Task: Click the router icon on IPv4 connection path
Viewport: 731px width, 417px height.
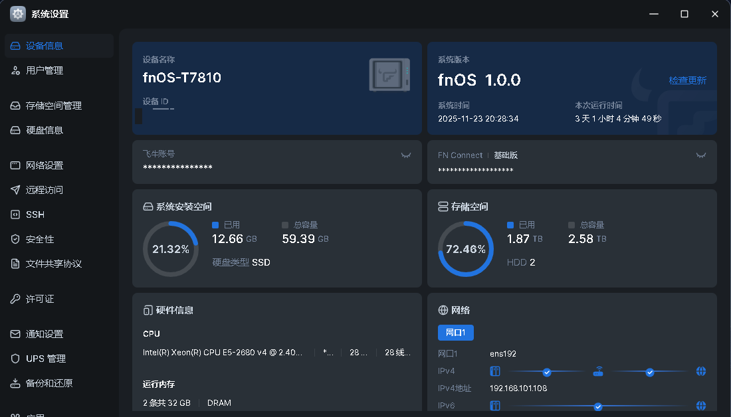Action: (x=598, y=371)
